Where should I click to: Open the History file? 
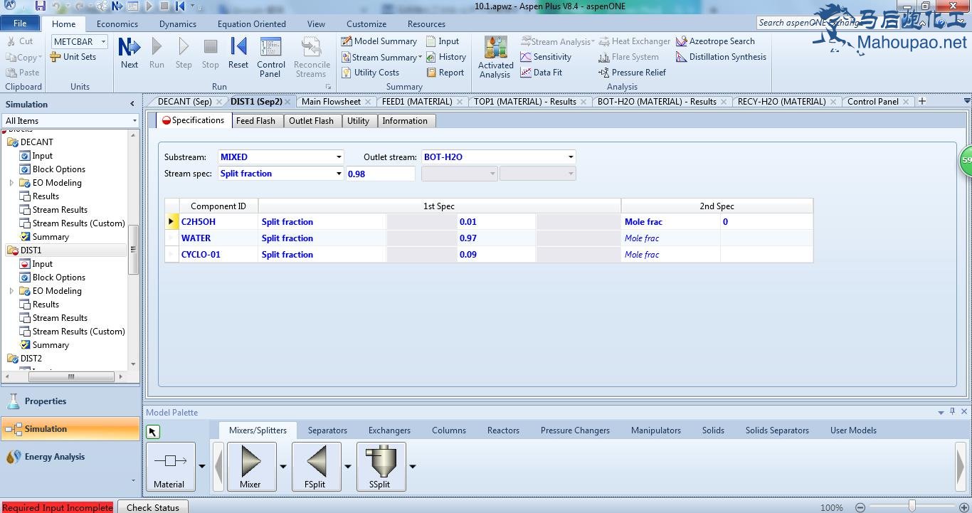(446, 57)
